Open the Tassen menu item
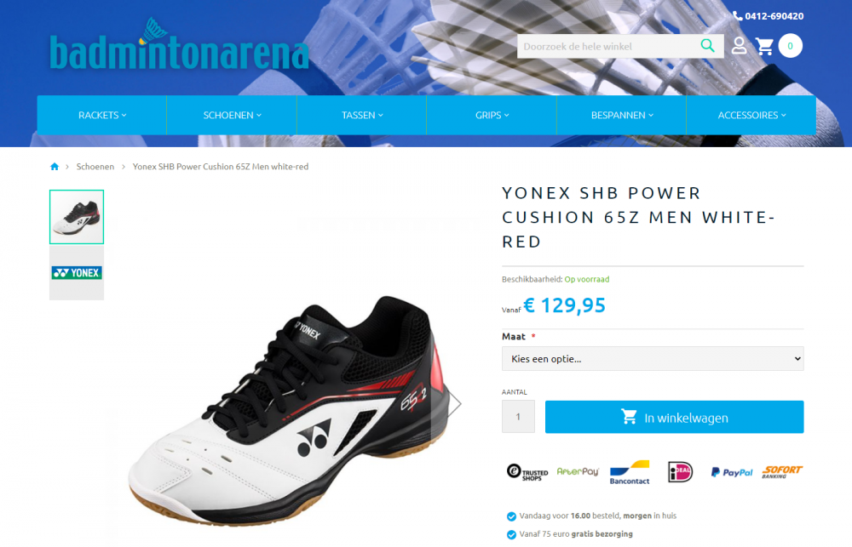Image resolution: width=852 pixels, height=547 pixels. [362, 115]
